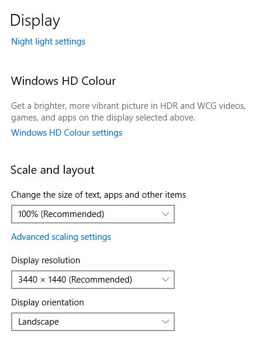Click the chevron arrow of the resolution dropdown
The image size is (276, 344).
(x=165, y=280)
